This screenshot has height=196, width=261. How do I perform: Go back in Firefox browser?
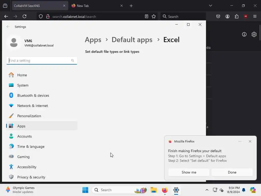(6, 16)
